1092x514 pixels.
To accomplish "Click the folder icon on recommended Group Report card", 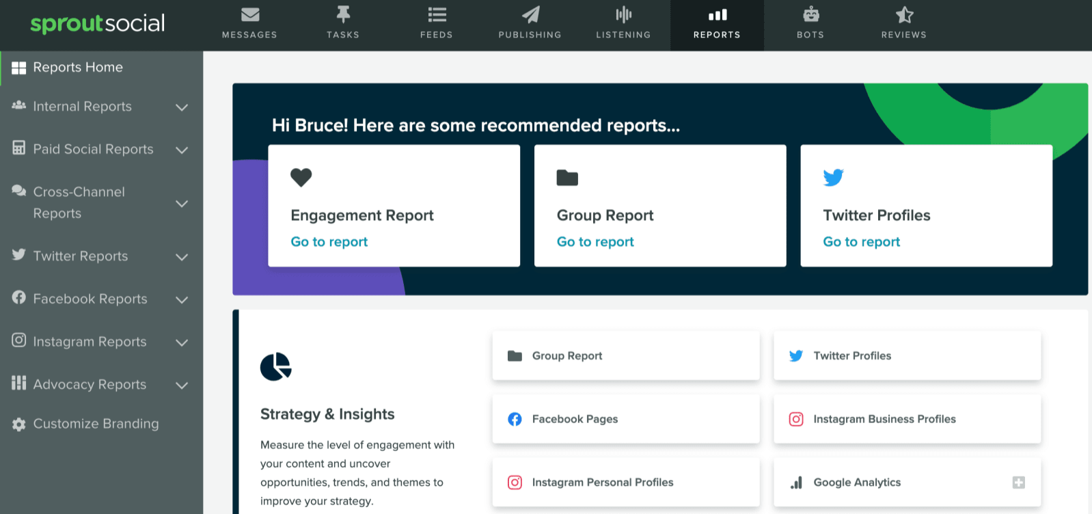I will (567, 178).
